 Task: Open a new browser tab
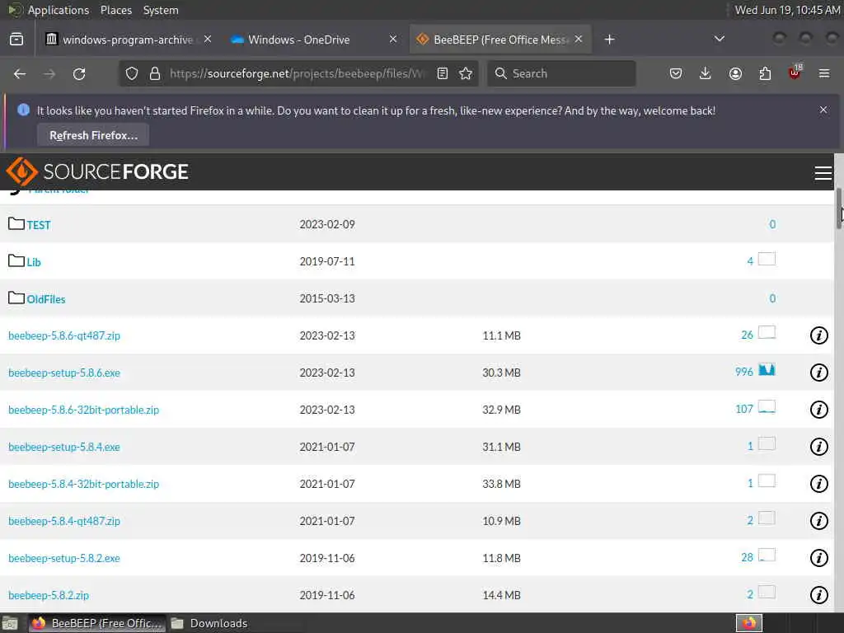609,40
